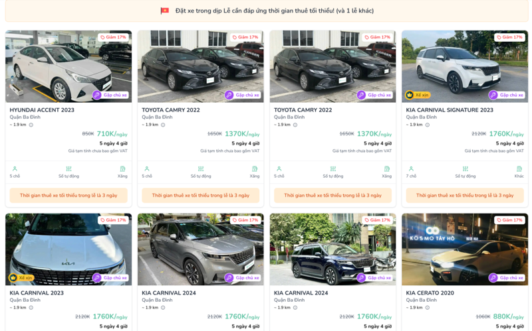Click the minimum rental notice on Hyundai Accent

coord(68,196)
